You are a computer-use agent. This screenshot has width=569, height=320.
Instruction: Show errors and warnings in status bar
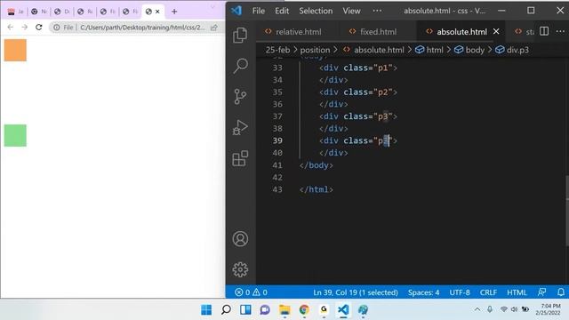(251, 292)
